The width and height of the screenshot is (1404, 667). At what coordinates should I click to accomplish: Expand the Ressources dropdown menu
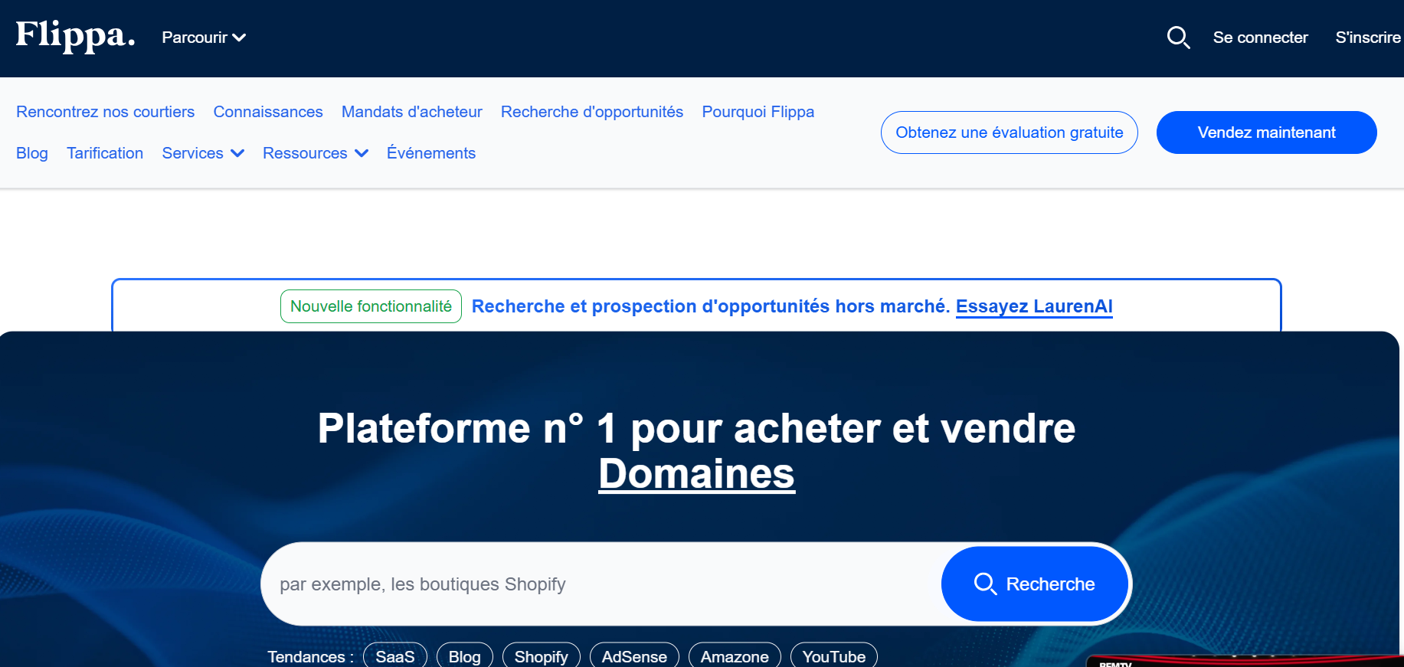[x=316, y=153]
